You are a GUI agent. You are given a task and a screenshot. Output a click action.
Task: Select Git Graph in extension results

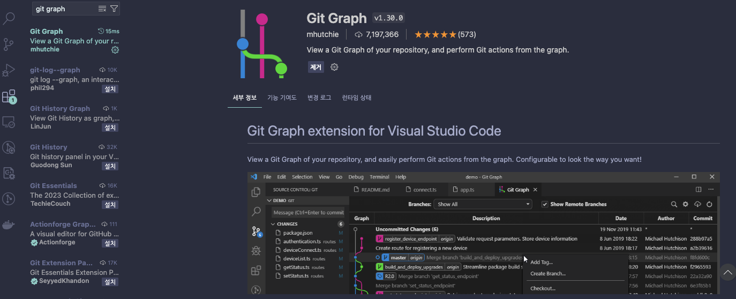click(x=74, y=40)
